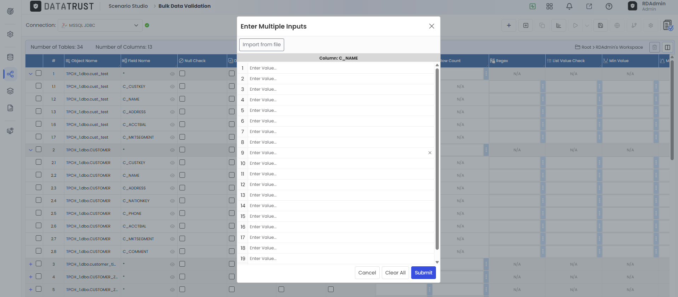Select the Scenario Studio sidebar icon

tap(10, 74)
